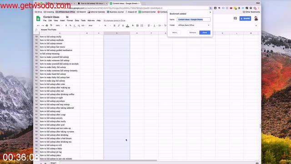Open the Command Center bookmark
Screen dimensions: 291x164
pyautogui.click(x=147, y=12)
